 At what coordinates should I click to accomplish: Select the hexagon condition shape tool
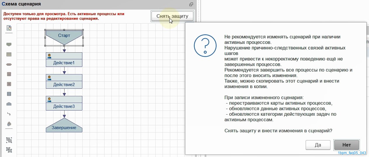(x=9, y=64)
